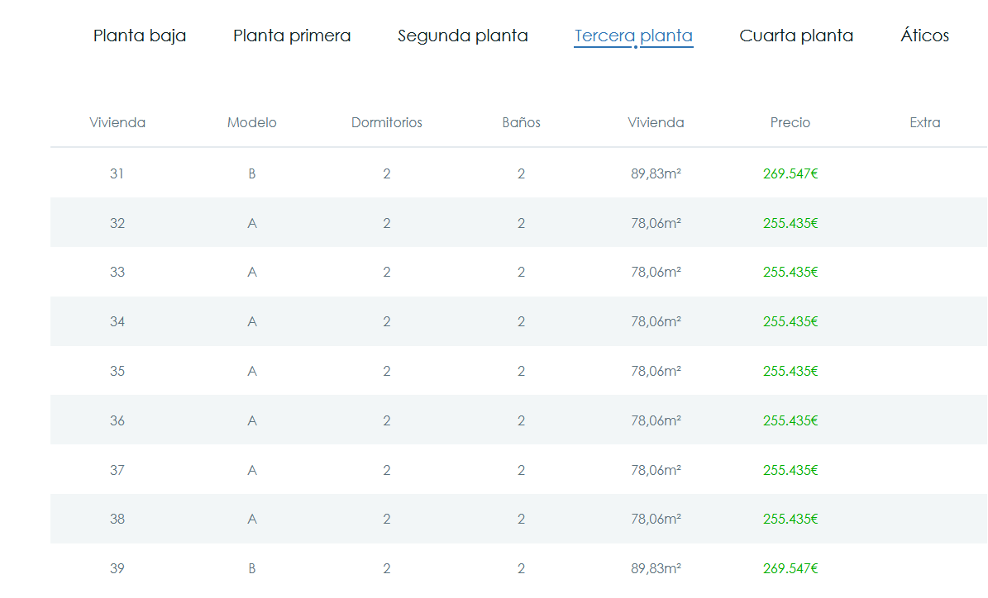Click model letter for vivienda 38
988x598 pixels.
(x=252, y=519)
